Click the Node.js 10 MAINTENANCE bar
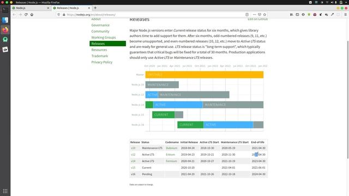The width and height of the screenshot is (349, 196). [162, 85]
